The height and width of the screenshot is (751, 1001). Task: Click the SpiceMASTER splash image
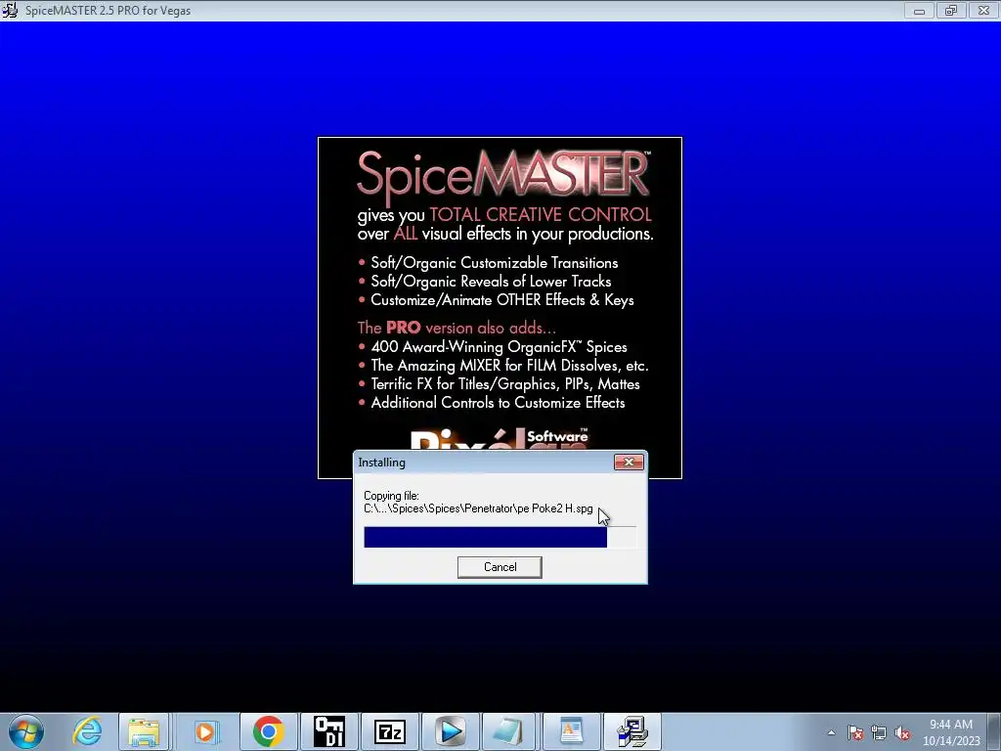500,293
